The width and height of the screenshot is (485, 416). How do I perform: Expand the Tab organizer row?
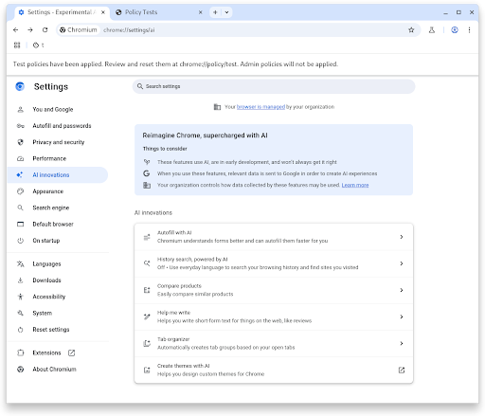(x=274, y=343)
